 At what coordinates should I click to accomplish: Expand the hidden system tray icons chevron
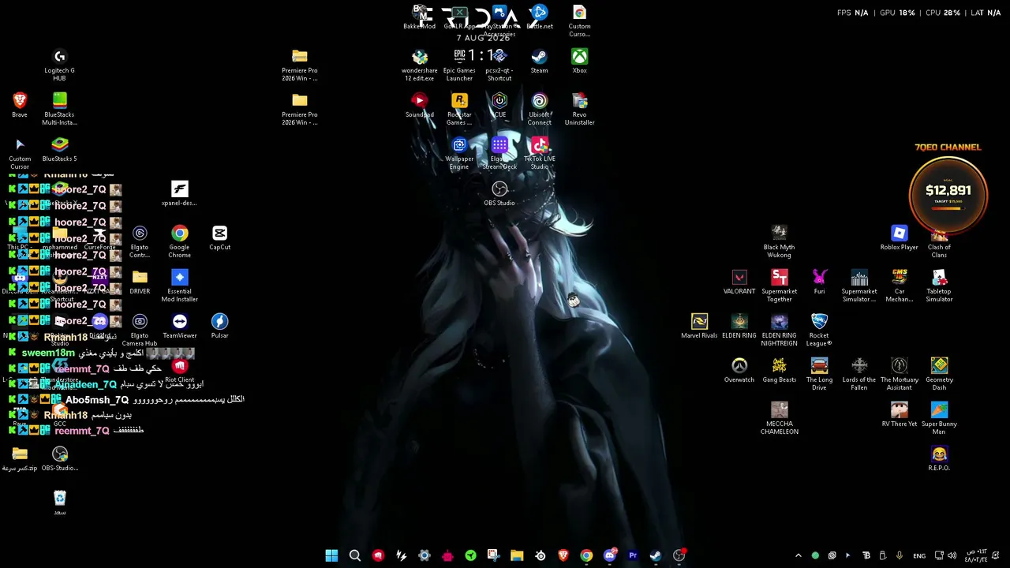click(798, 555)
